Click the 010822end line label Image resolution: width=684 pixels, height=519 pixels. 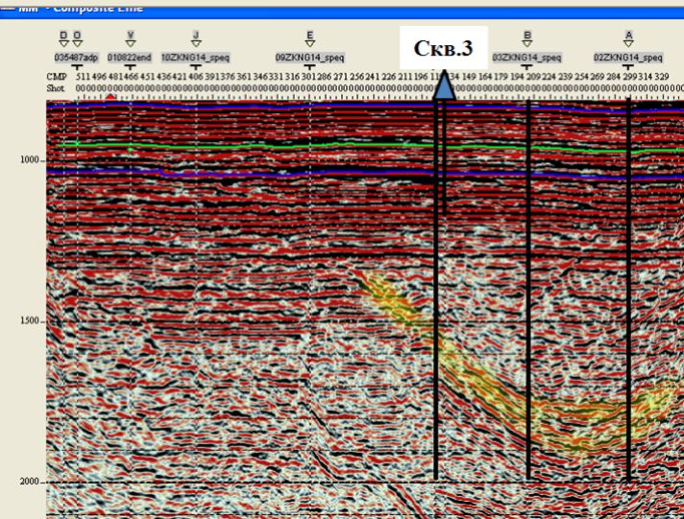[x=130, y=58]
